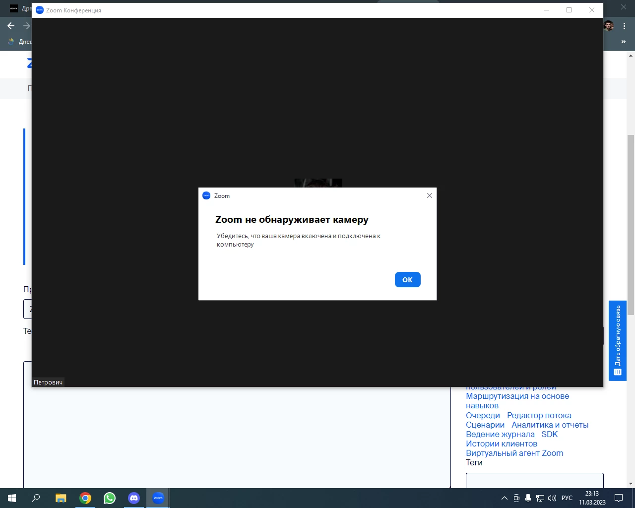
Task: Open the Виртуальный агент Zoom link
Action: tap(514, 453)
